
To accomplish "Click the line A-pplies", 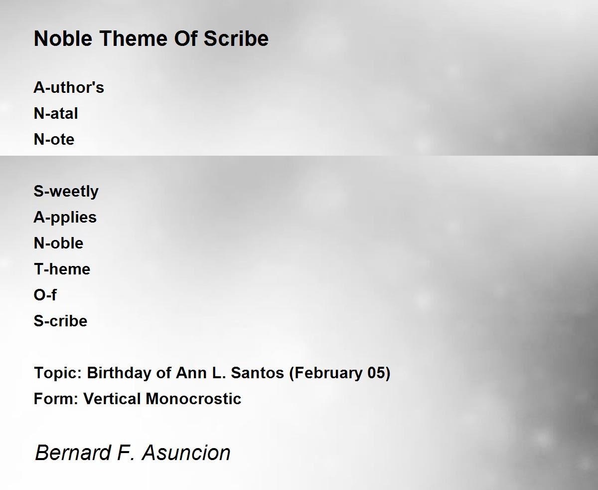I will [65, 217].
